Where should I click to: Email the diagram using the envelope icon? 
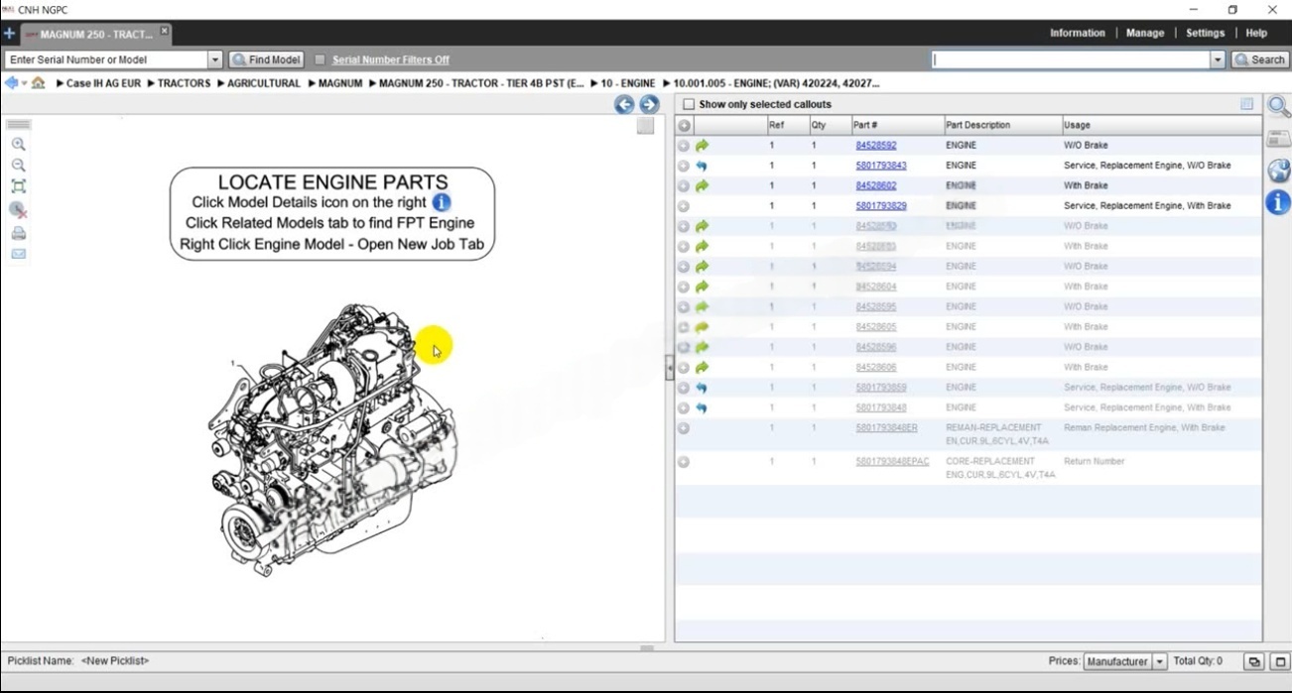point(18,254)
